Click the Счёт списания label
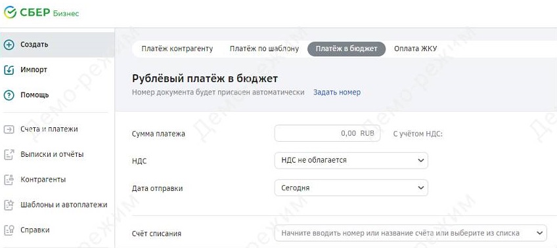The image size is (557, 248). (156, 234)
